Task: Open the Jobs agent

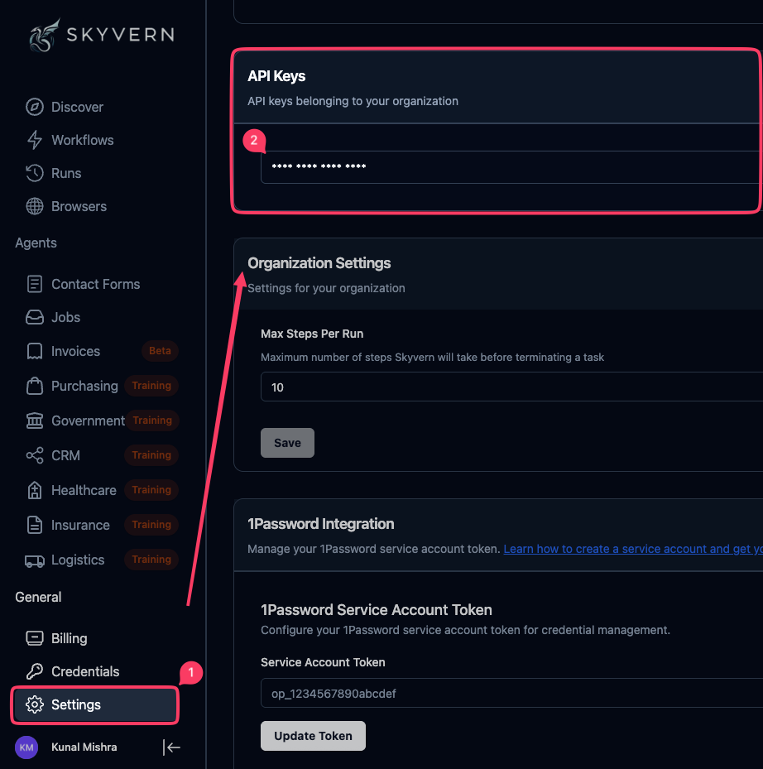Action: click(64, 317)
